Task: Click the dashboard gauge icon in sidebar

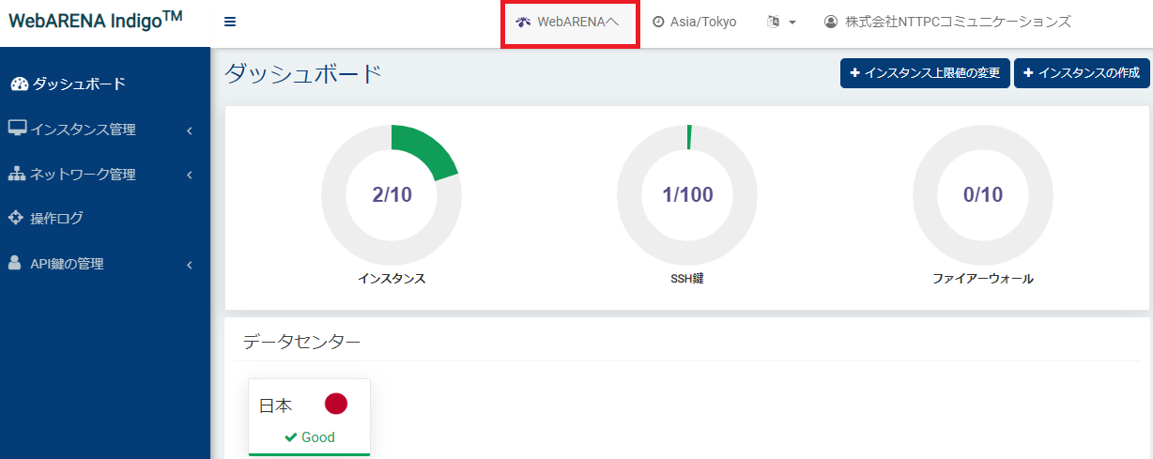Action: click(20, 84)
